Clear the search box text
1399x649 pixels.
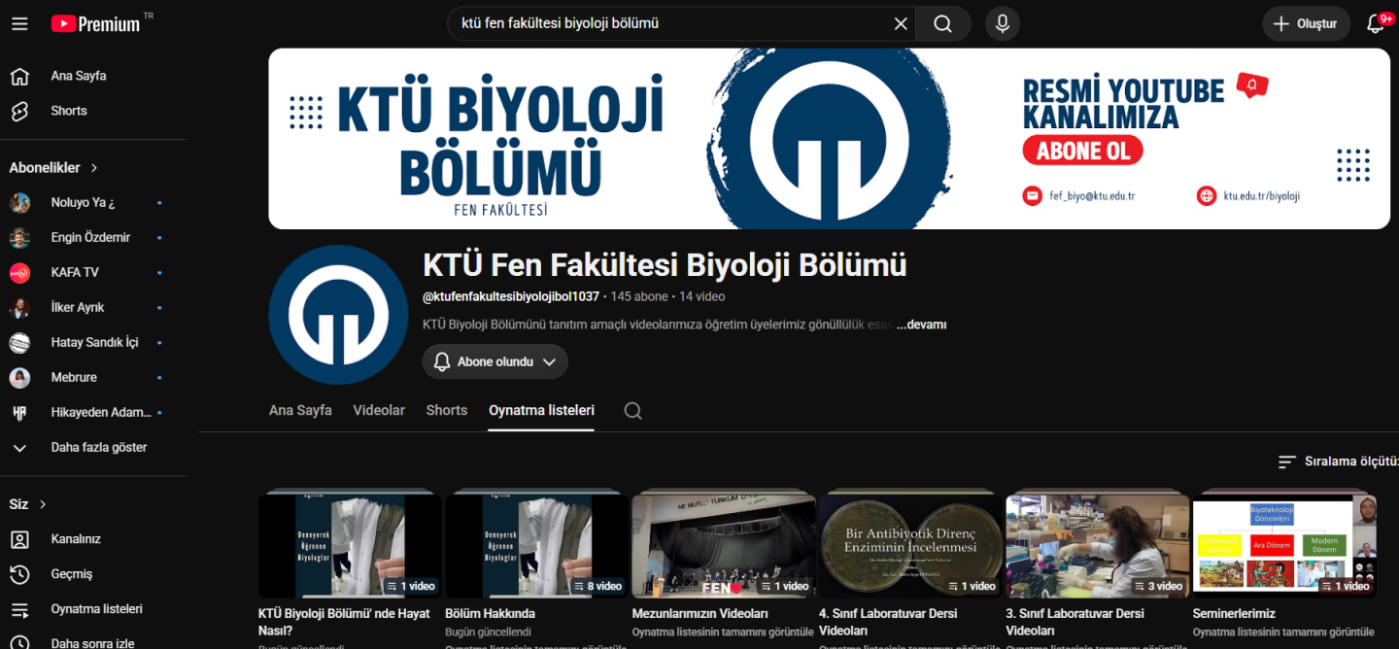[x=901, y=23]
